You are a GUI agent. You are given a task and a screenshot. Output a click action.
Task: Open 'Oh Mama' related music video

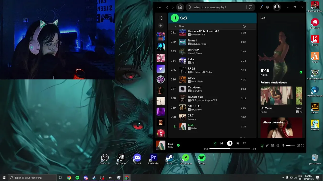click(277, 96)
